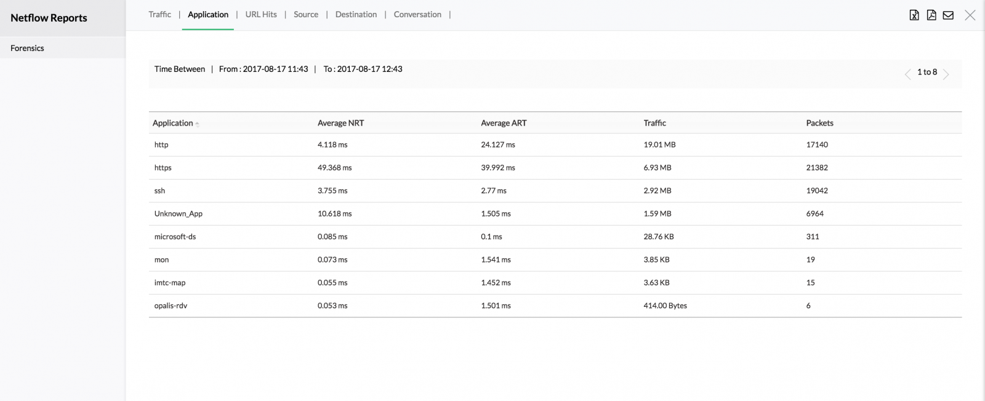
Task: Select Forensics in the sidebar
Action: tap(27, 48)
